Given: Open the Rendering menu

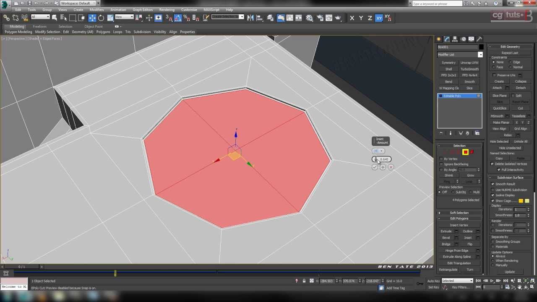Looking at the screenshot, I should click(167, 10).
